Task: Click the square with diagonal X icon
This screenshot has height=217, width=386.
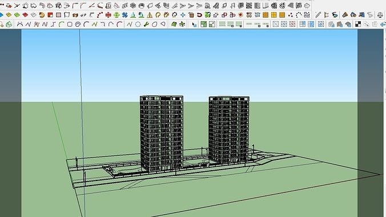Action: (276, 24)
